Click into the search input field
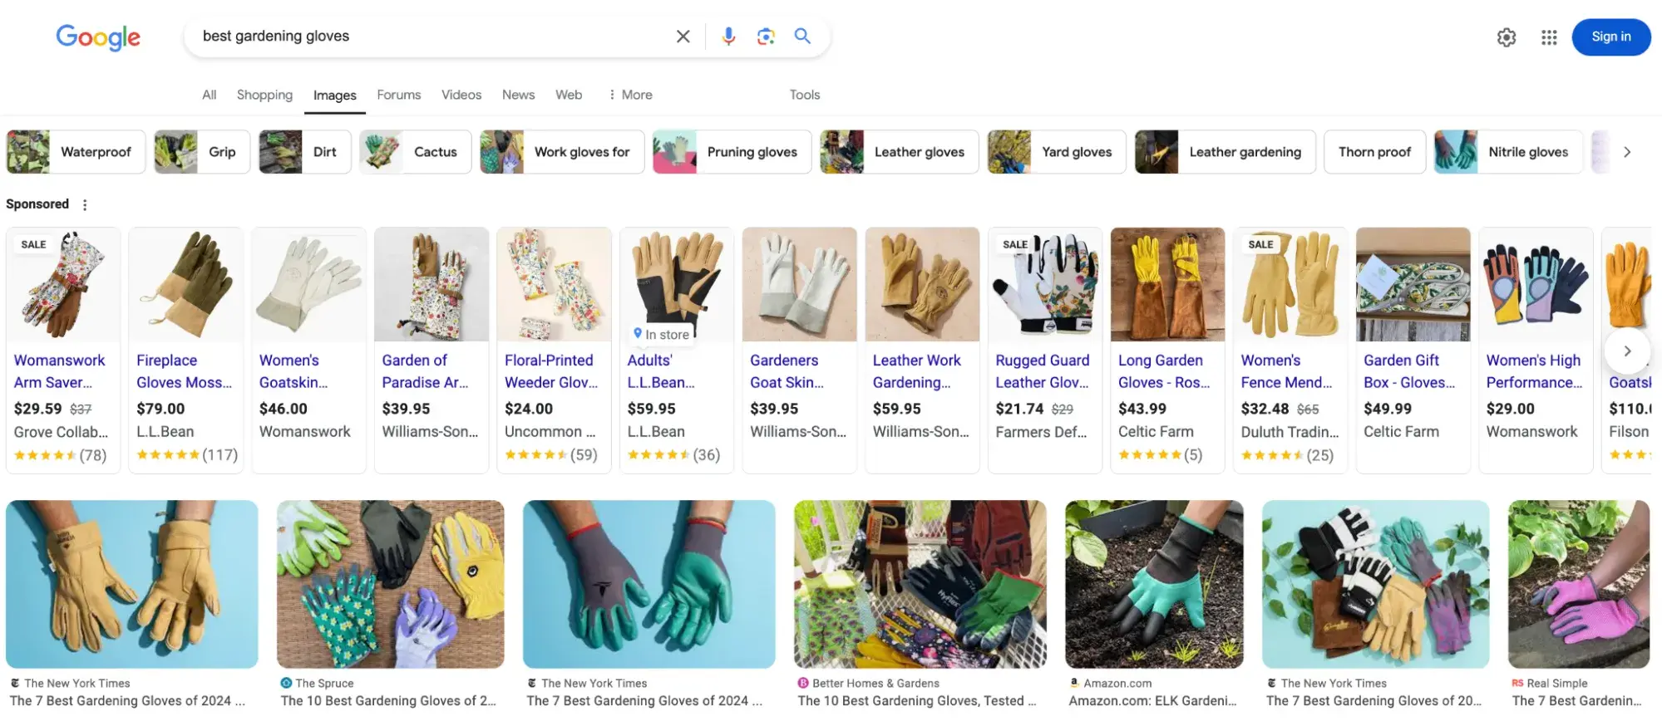1662x721 pixels. coord(432,37)
